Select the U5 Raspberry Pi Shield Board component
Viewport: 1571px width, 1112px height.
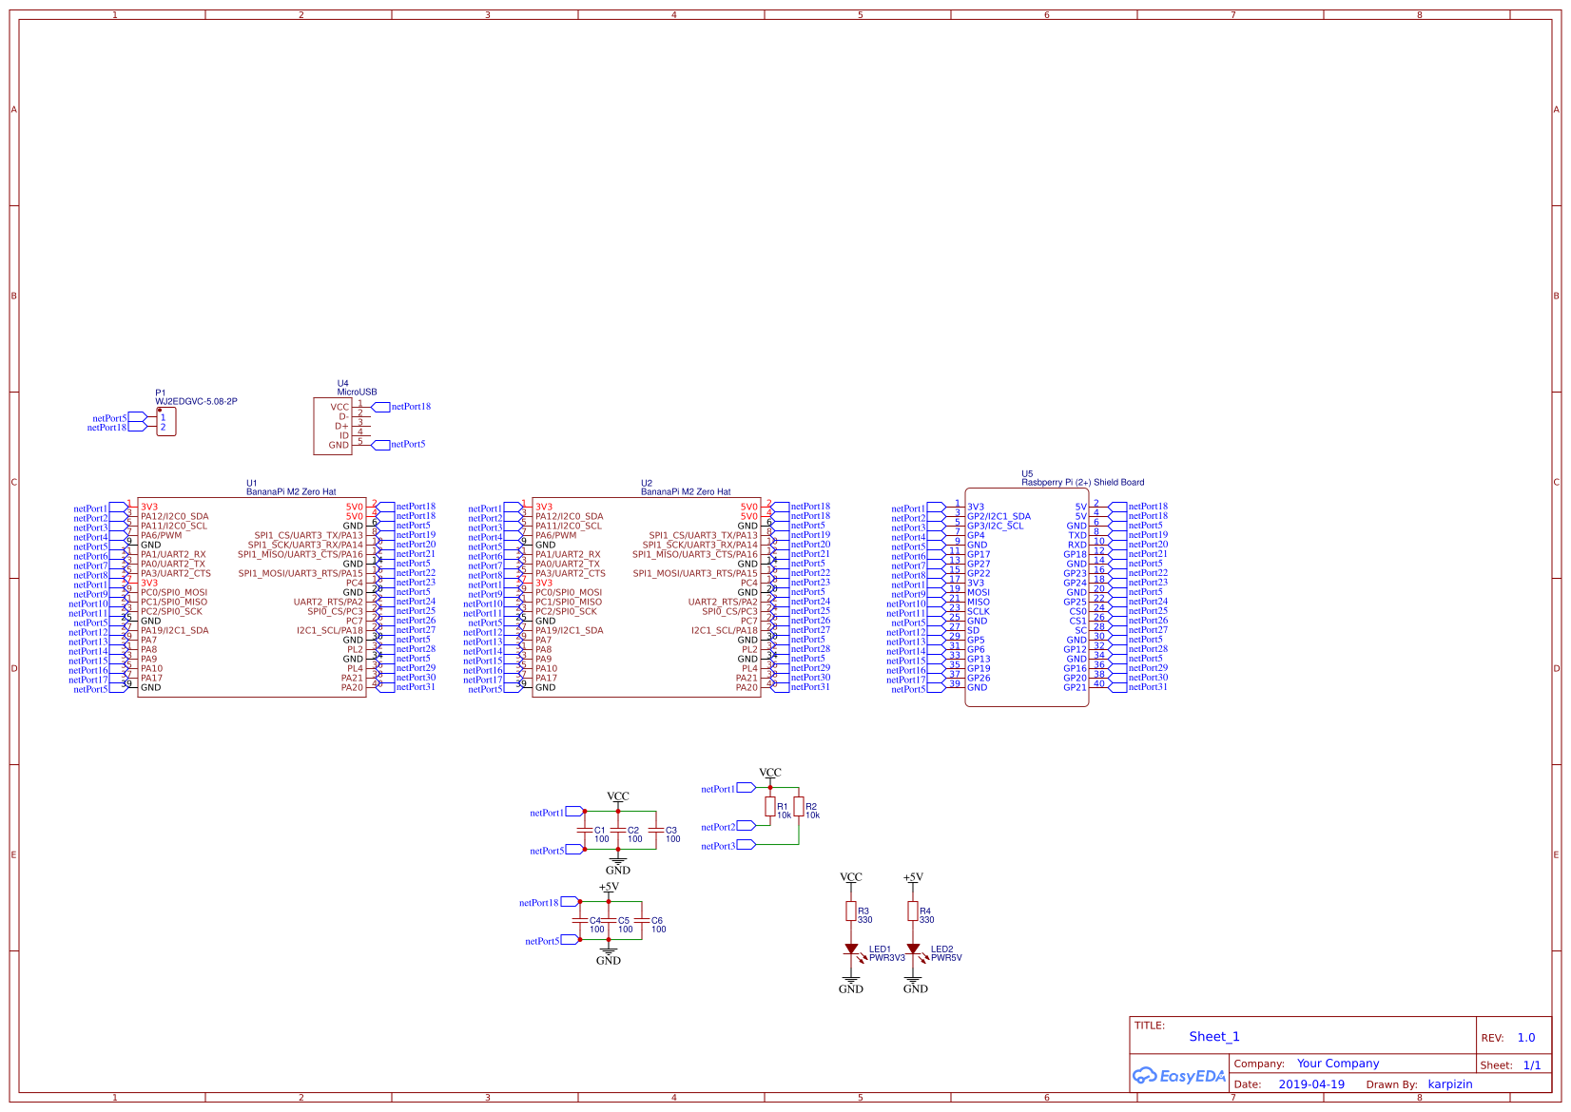(1029, 597)
